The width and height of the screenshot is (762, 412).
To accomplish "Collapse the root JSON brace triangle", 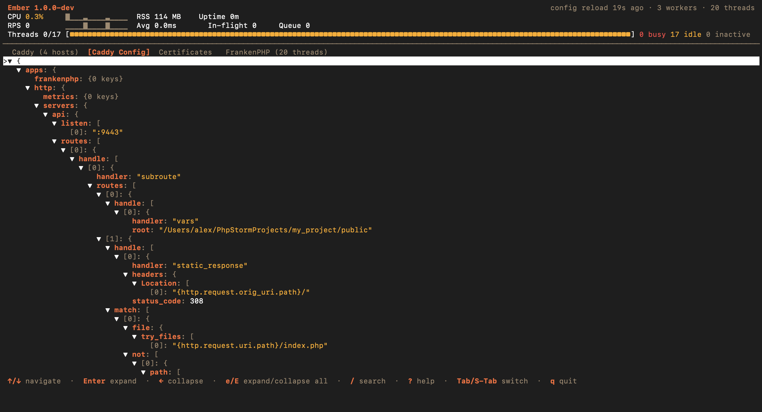I will click(x=10, y=61).
